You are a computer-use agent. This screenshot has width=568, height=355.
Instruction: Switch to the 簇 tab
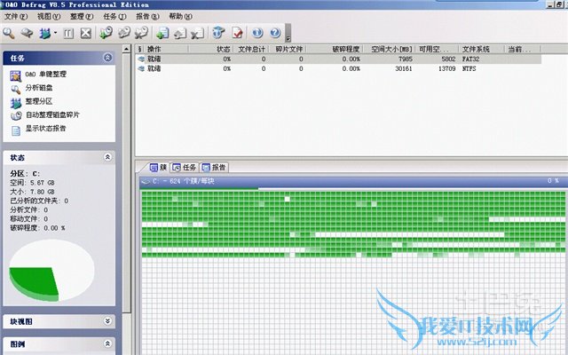[x=158, y=167]
